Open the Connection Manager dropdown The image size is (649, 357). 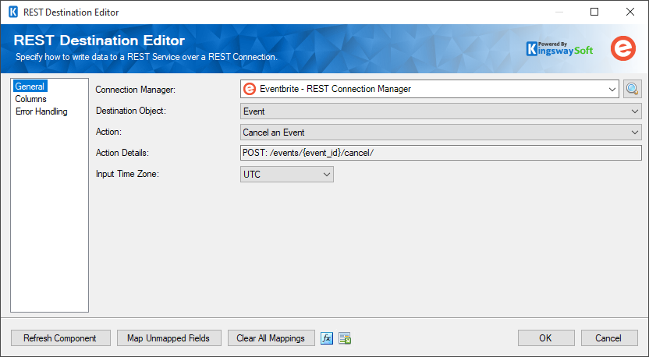point(429,89)
